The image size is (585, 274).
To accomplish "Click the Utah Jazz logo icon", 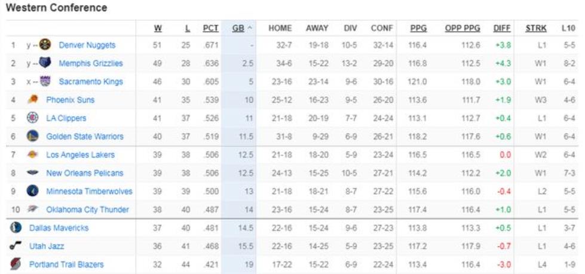I will pos(16,246).
